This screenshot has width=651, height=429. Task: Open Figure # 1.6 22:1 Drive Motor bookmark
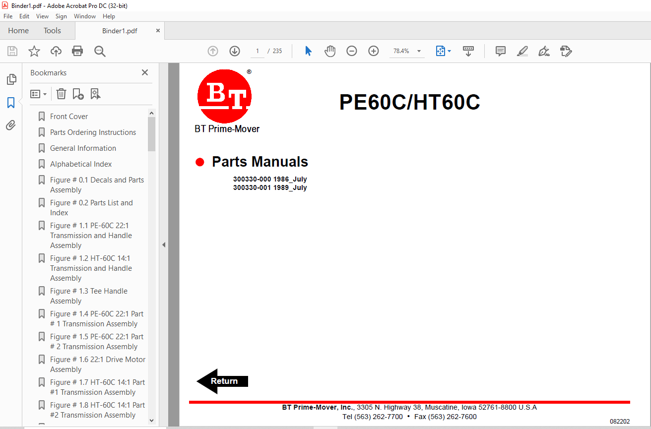(98, 365)
